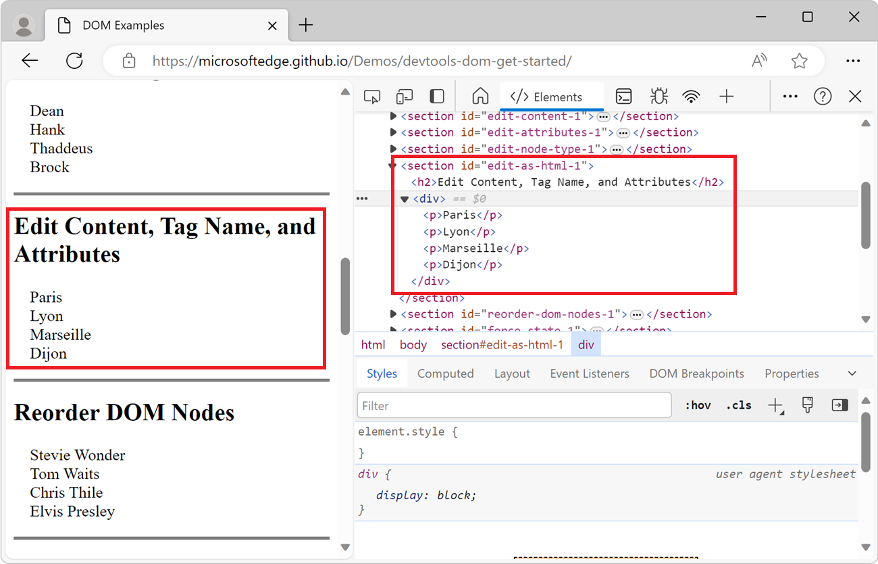Open Network conditions tool
878x564 pixels.
(692, 96)
